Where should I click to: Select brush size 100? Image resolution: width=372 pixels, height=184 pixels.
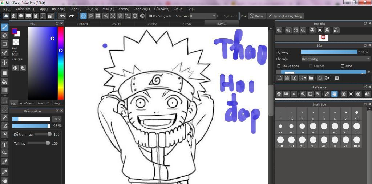[280, 142]
